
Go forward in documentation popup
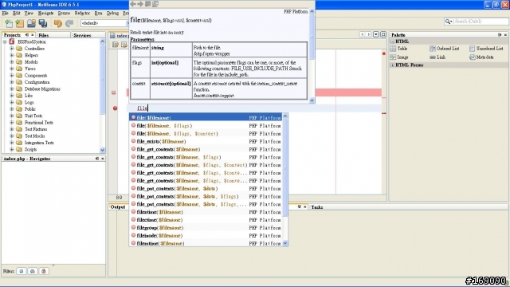[x=140, y=4]
